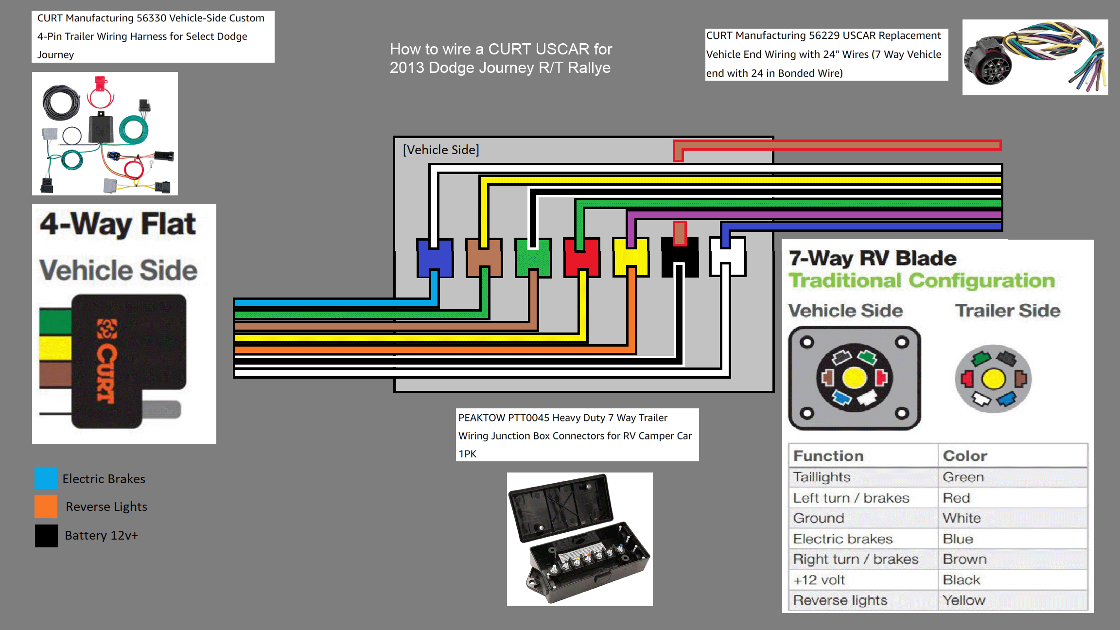Click the 'How to wire a CURT USCAR' title

pos(501,58)
